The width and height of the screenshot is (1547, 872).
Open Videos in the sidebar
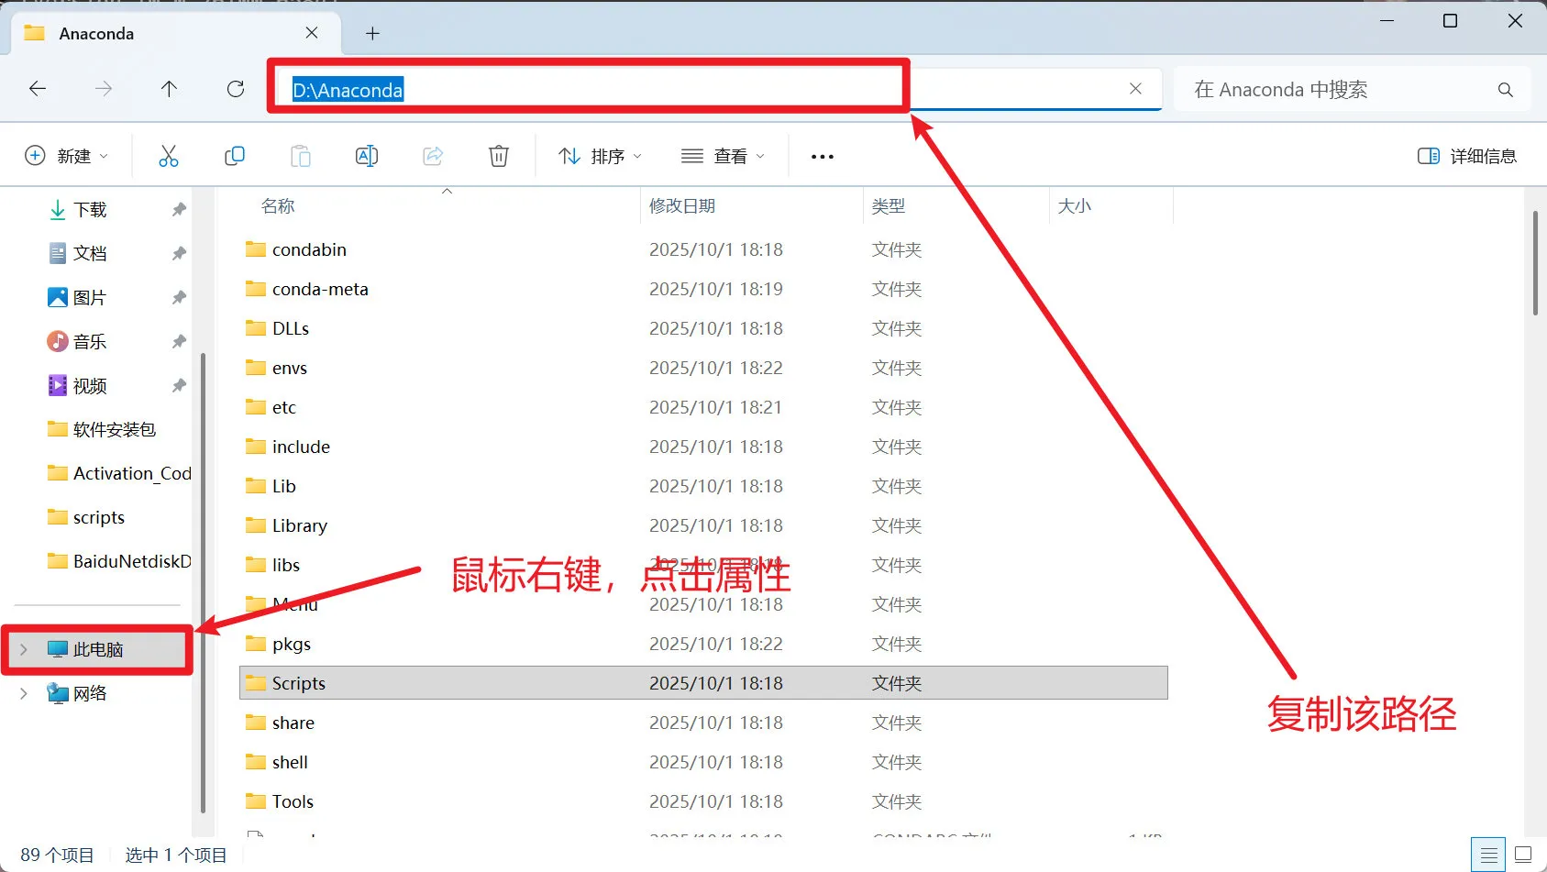tap(90, 385)
